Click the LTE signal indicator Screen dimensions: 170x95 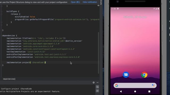155,9
